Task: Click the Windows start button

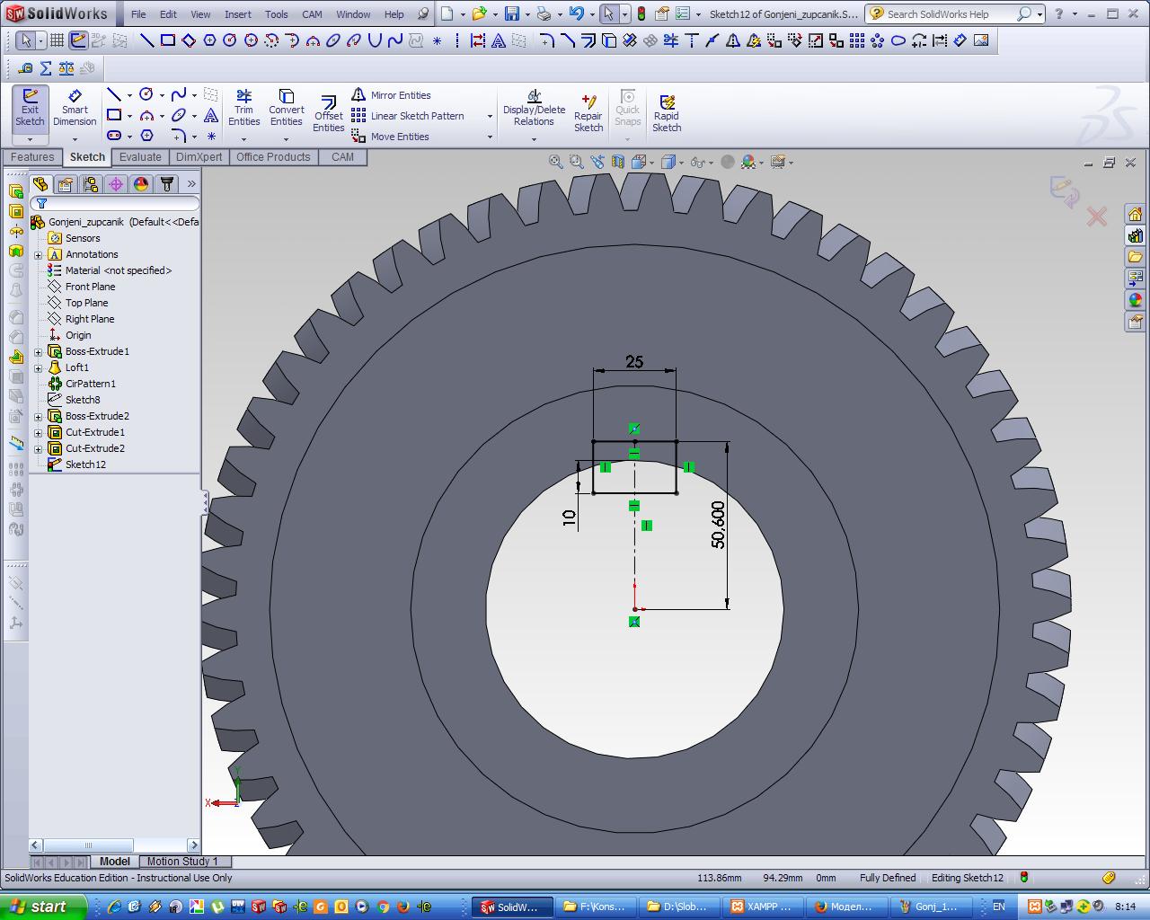Action: 43,907
